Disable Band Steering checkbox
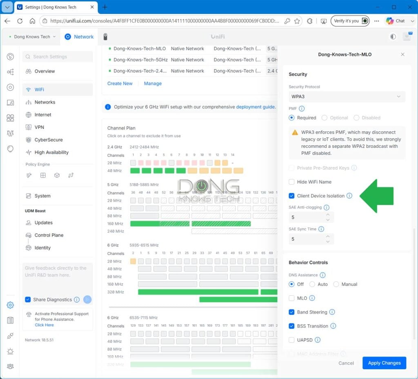Viewport: 418px width, 379px height. click(291, 312)
